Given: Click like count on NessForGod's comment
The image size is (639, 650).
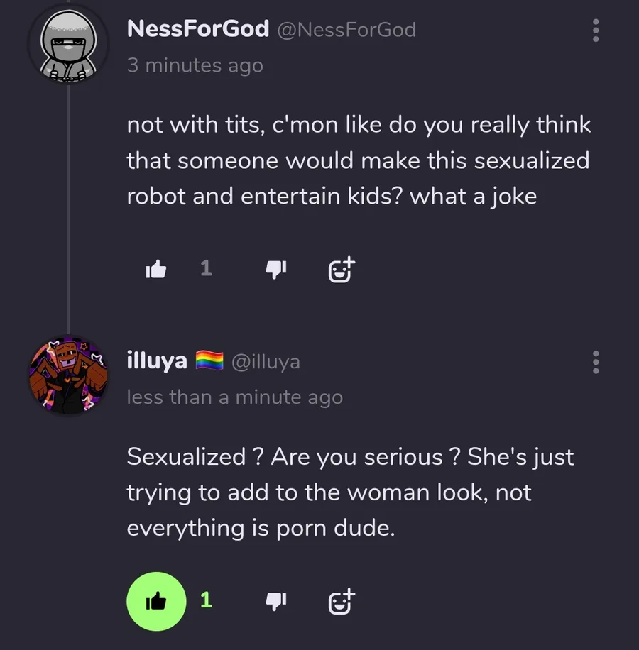Looking at the screenshot, I should [x=206, y=268].
